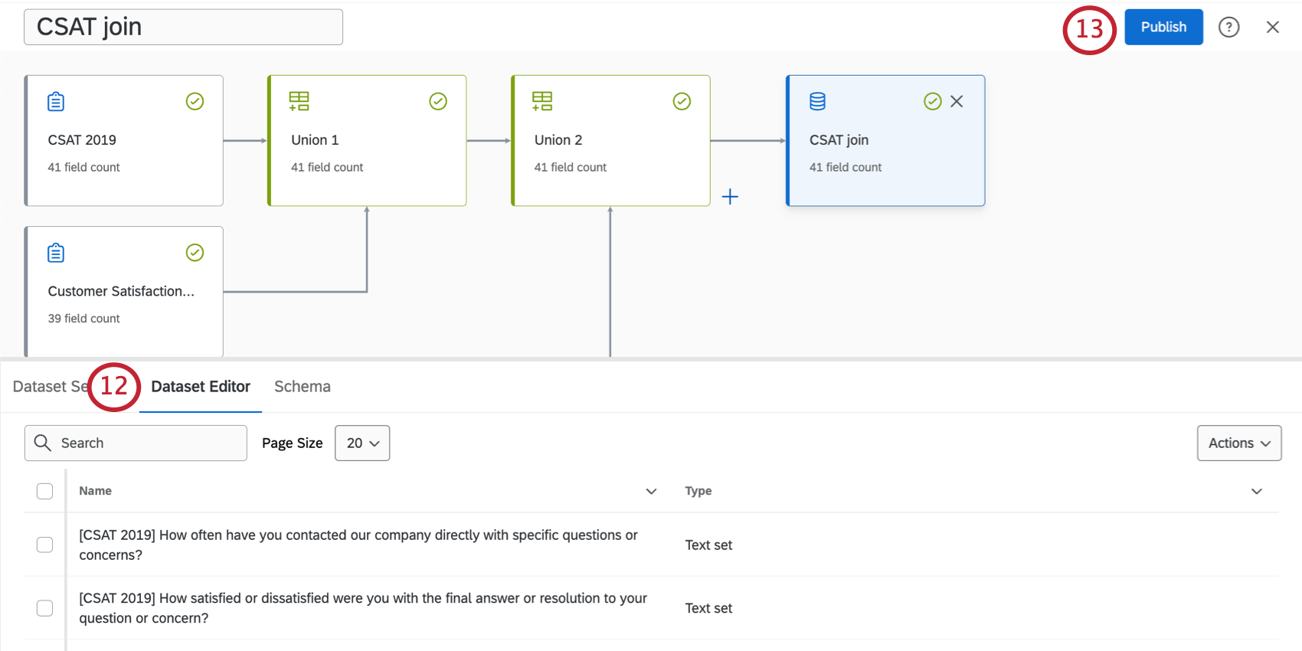Click the Union 1 green checkmark status
Image resolution: width=1302 pixels, height=651 pixels.
(438, 101)
